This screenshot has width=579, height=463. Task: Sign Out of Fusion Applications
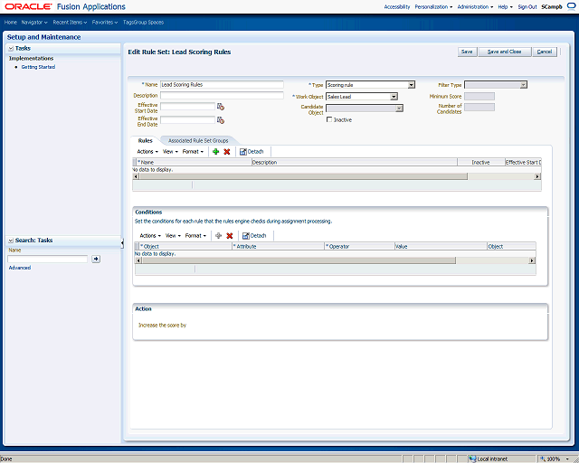(527, 6)
